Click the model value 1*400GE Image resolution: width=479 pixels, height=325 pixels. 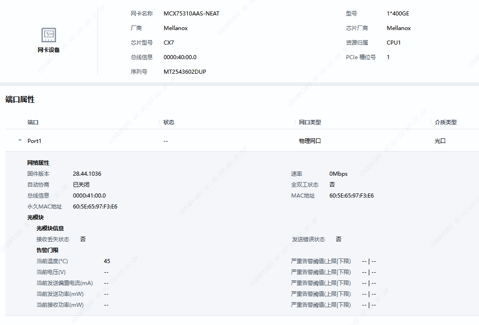tap(398, 14)
